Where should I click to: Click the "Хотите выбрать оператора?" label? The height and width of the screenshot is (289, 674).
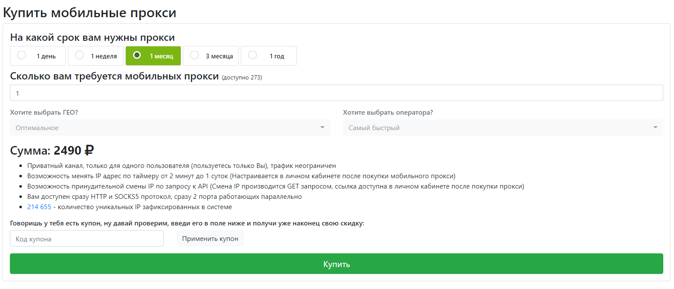tap(388, 113)
